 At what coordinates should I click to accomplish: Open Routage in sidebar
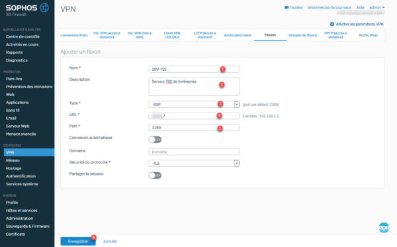coord(14,168)
